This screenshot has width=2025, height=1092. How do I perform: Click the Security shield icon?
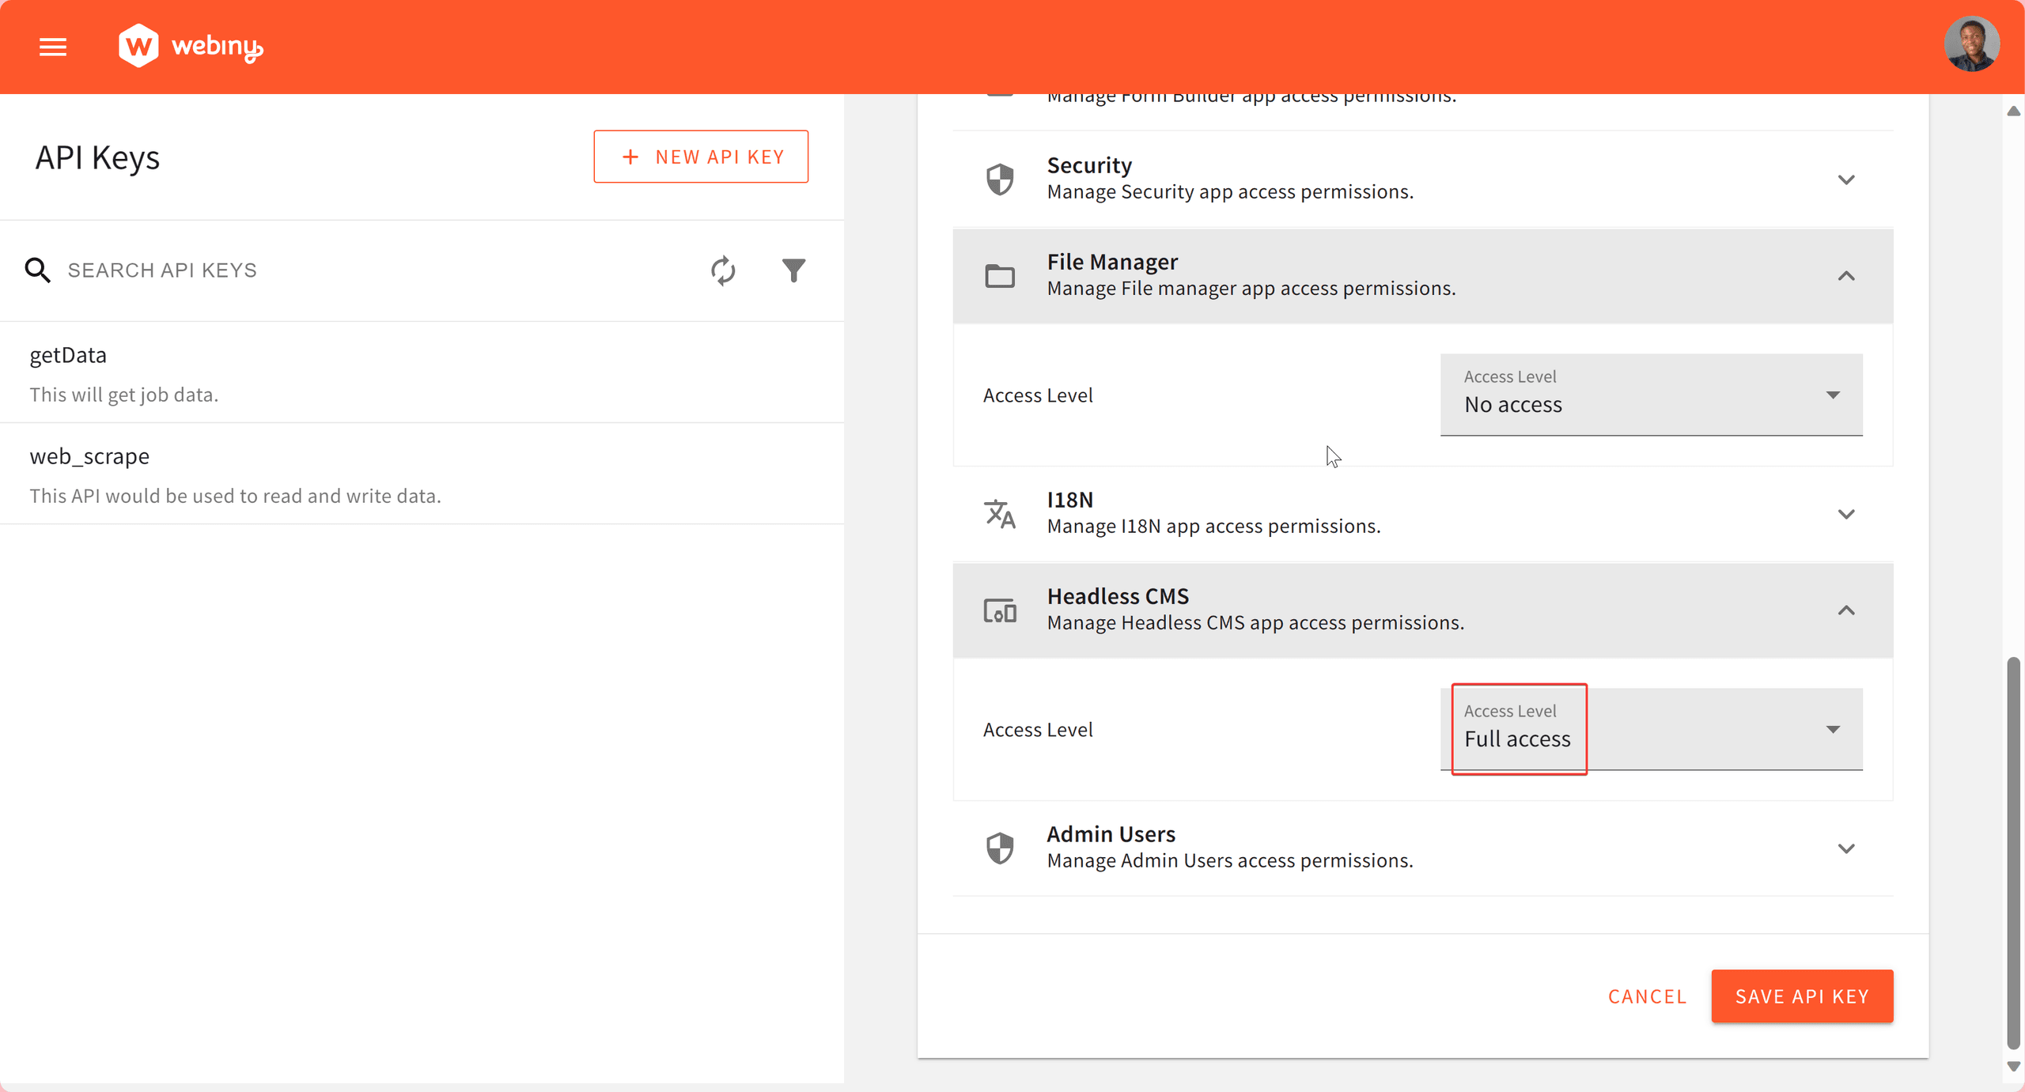[1000, 178]
